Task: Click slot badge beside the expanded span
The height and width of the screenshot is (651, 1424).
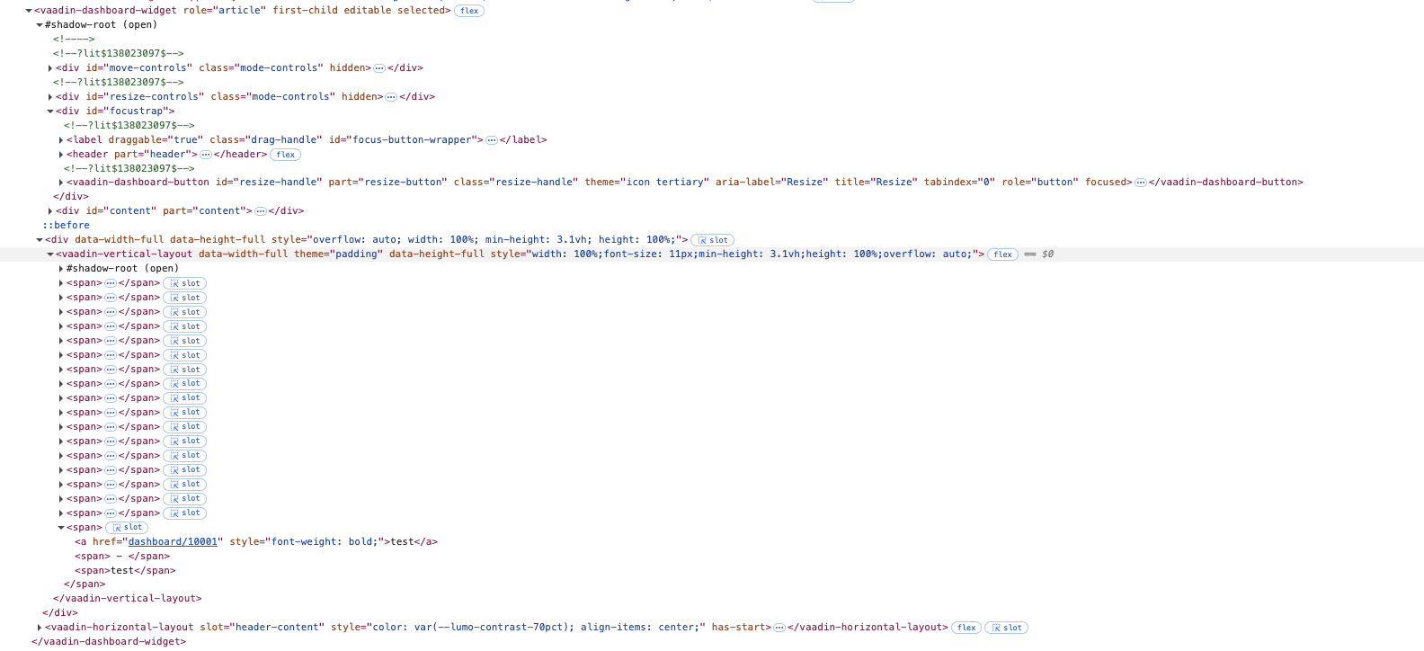Action: [127, 528]
